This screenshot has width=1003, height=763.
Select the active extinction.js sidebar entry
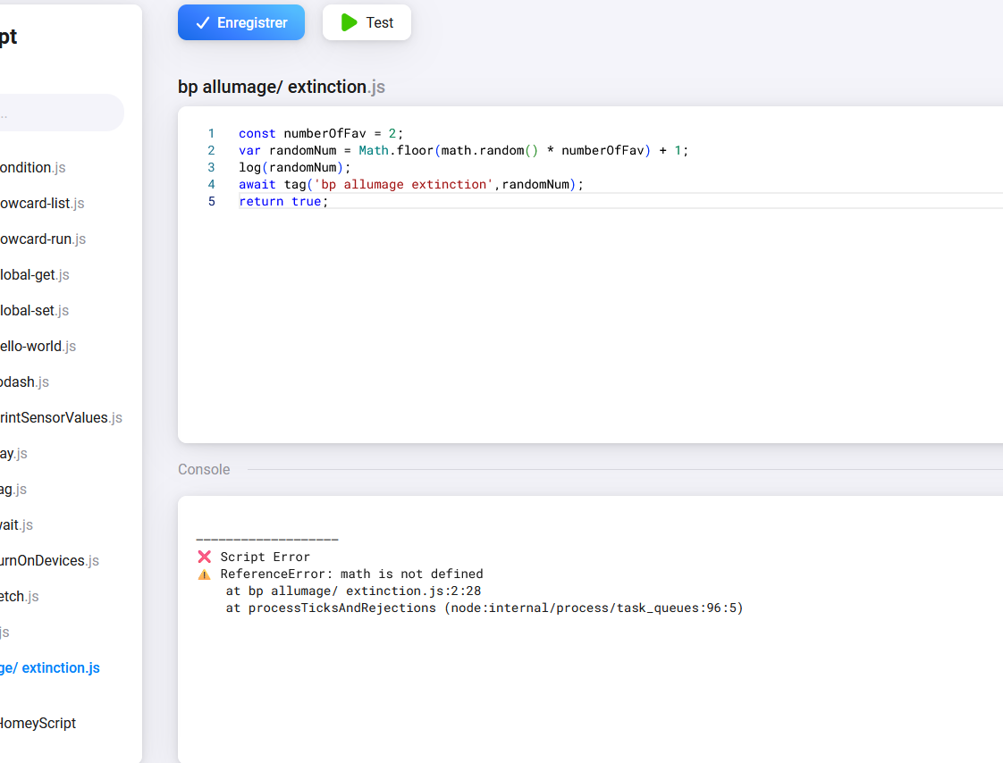tap(50, 668)
